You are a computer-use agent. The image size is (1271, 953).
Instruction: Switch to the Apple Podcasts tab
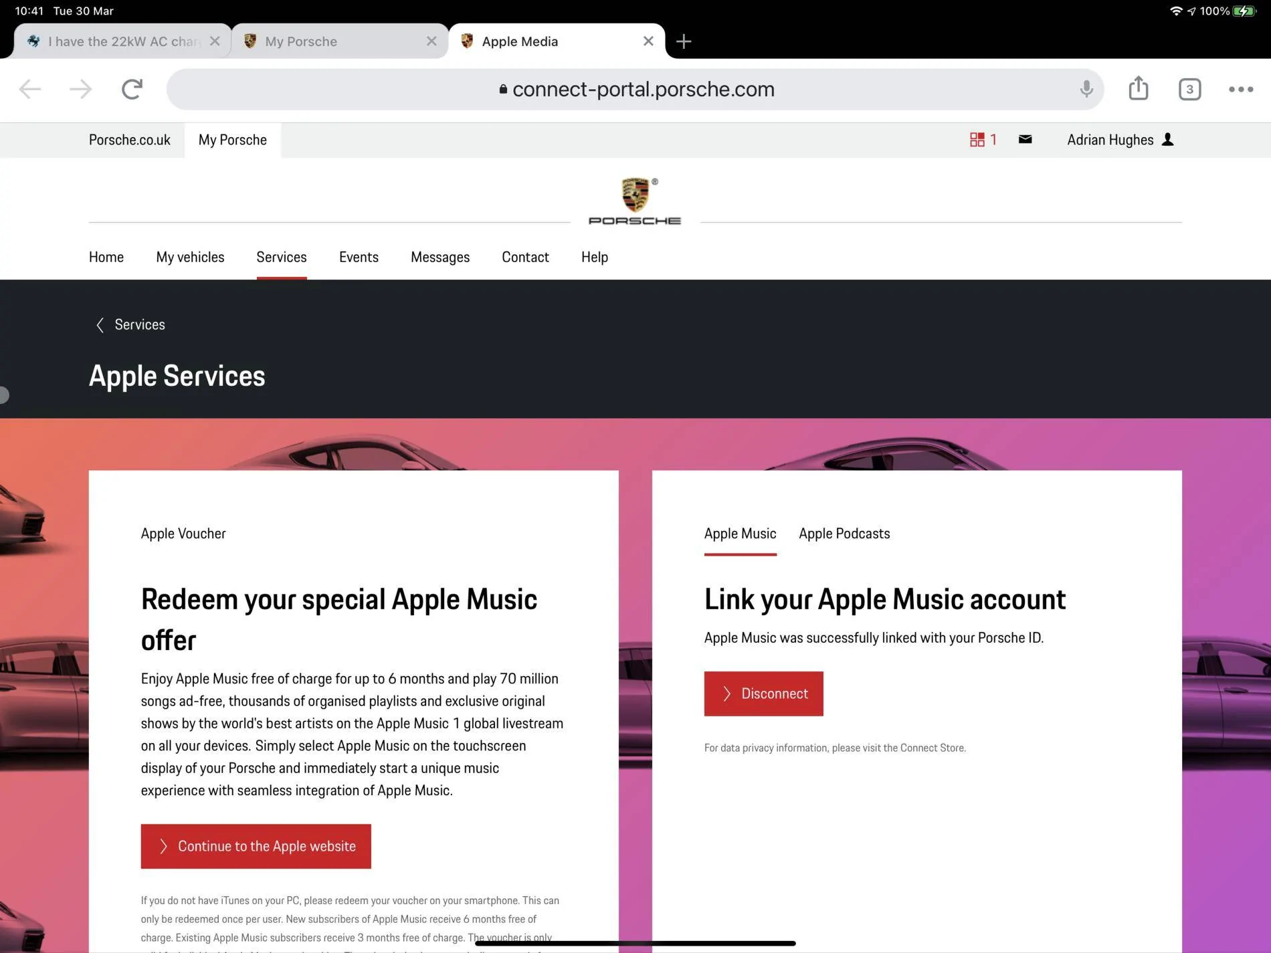[844, 534]
